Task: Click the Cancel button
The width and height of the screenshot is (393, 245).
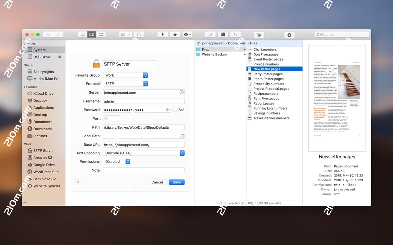Action: pyautogui.click(x=157, y=182)
